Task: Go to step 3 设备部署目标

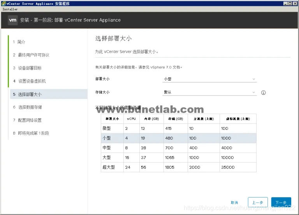Action: [27, 68]
